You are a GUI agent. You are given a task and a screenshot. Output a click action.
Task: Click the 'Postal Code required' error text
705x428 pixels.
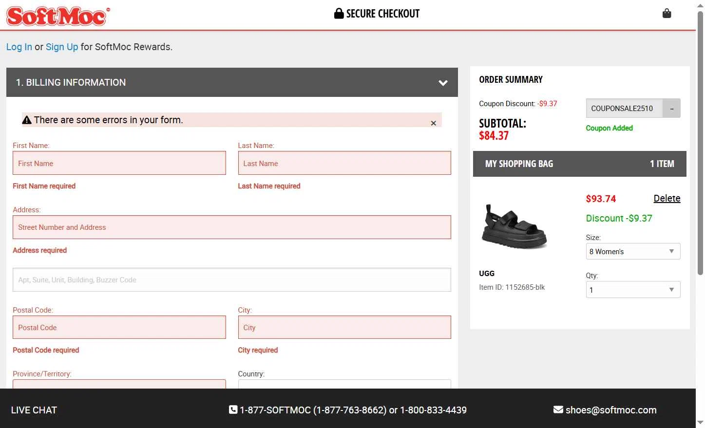46,350
